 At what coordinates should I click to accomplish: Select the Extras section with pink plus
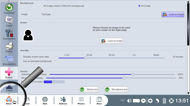[9, 73]
